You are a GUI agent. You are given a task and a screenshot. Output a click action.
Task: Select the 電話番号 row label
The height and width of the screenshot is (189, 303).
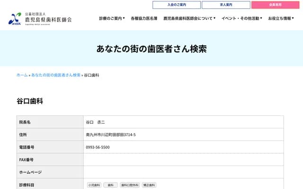(x=27, y=147)
